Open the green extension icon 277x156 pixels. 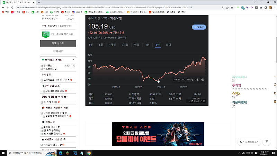pyautogui.click(x=238, y=8)
